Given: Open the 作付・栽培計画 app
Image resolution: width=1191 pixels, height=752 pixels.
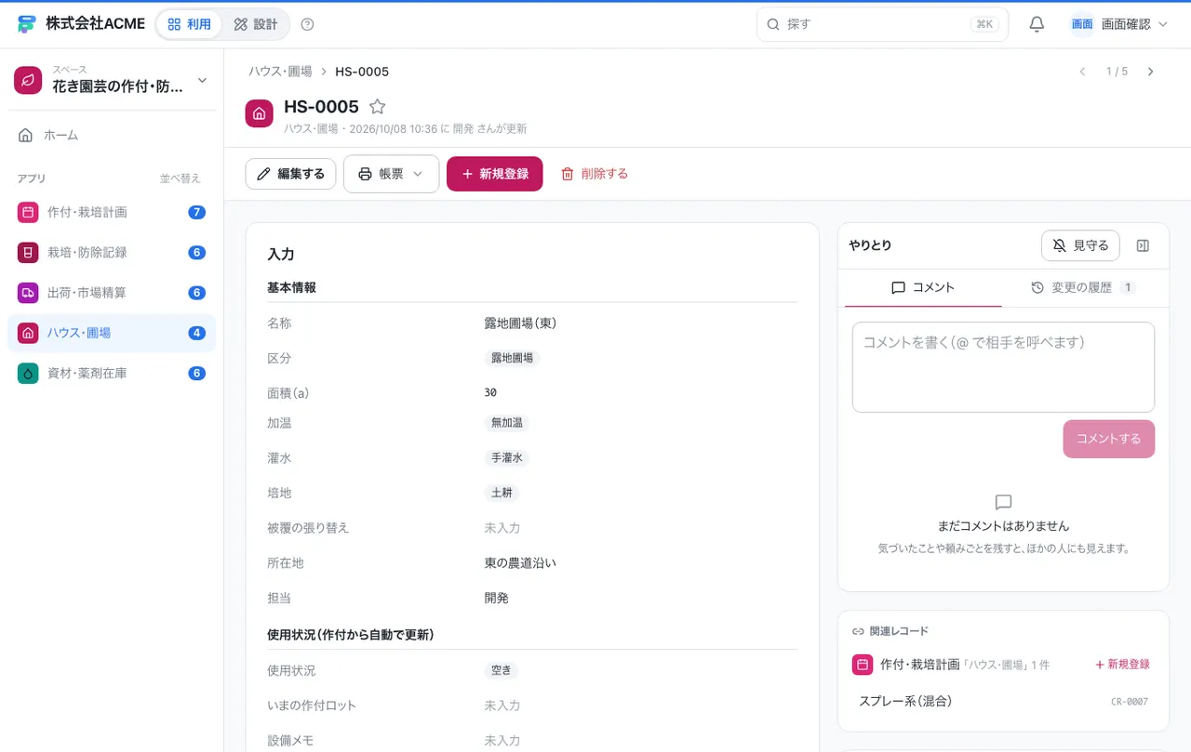Looking at the screenshot, I should point(112,212).
